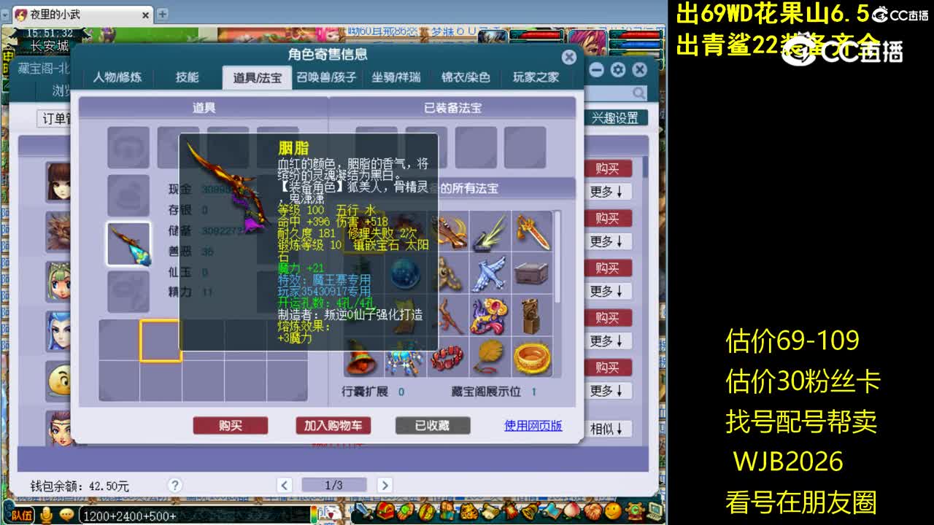
Task: Go to next page arrow
Action: click(385, 485)
